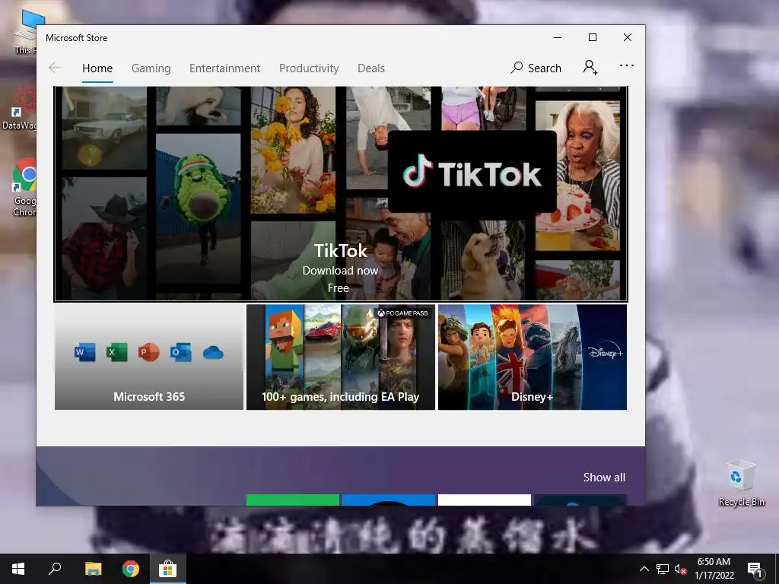Select the DataWag desktop shortcut
Image resolution: width=779 pixels, height=584 pixels.
click(x=19, y=106)
